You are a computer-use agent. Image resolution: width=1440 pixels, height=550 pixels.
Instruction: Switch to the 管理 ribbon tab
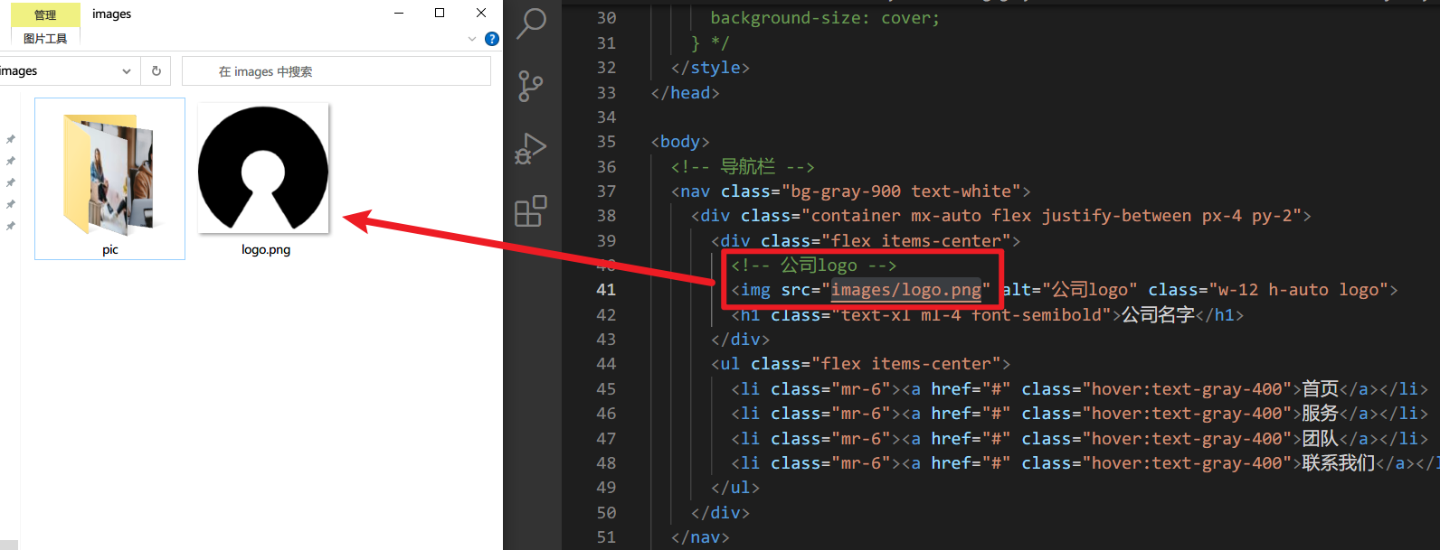(45, 14)
